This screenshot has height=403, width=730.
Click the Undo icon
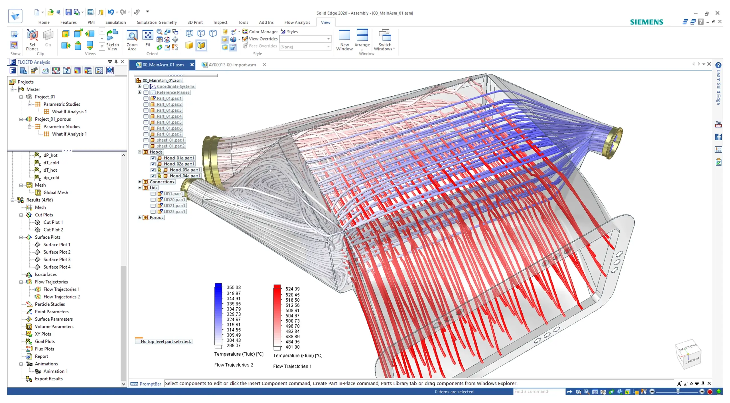[111, 12]
